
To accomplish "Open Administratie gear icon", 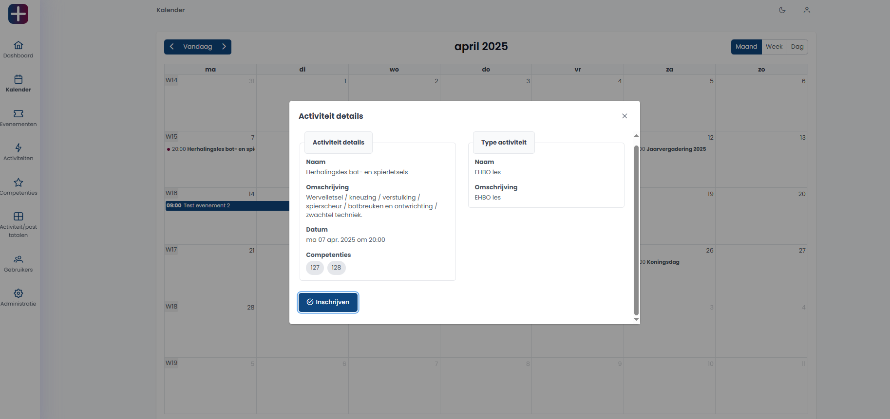I will pyautogui.click(x=18, y=293).
